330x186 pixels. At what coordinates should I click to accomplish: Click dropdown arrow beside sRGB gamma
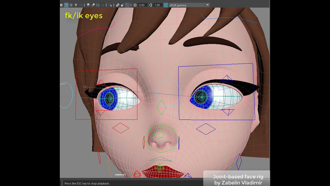coord(207,5)
